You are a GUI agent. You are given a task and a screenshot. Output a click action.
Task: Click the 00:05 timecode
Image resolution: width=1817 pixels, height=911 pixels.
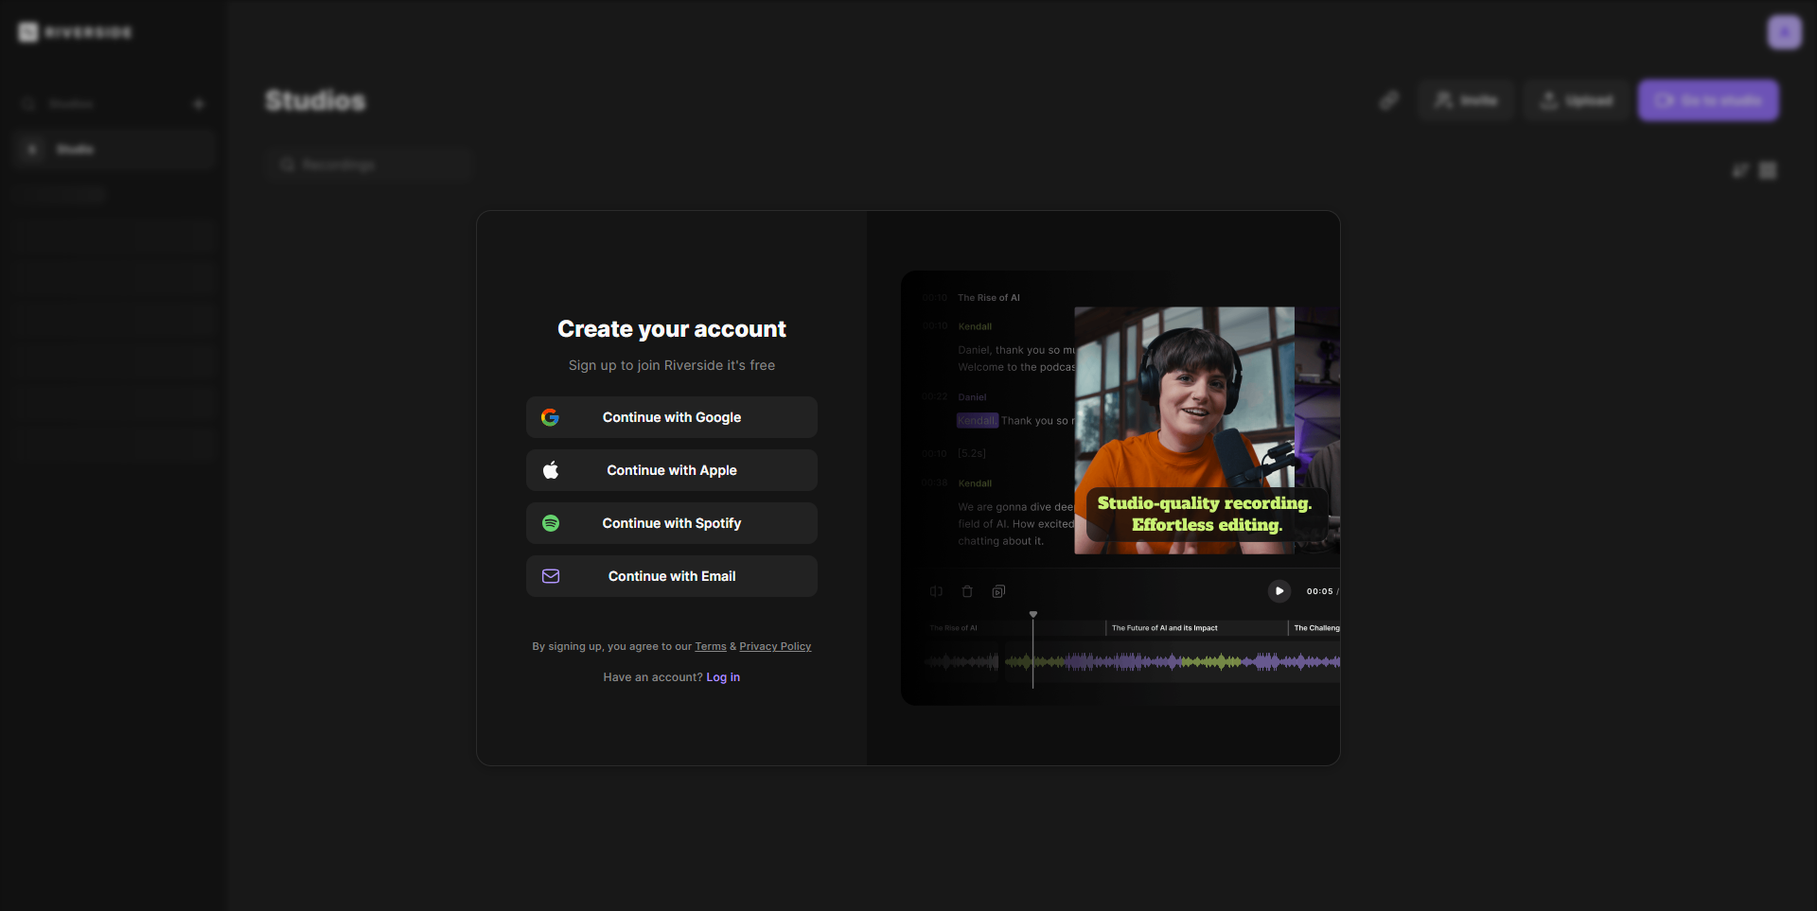tap(1319, 591)
